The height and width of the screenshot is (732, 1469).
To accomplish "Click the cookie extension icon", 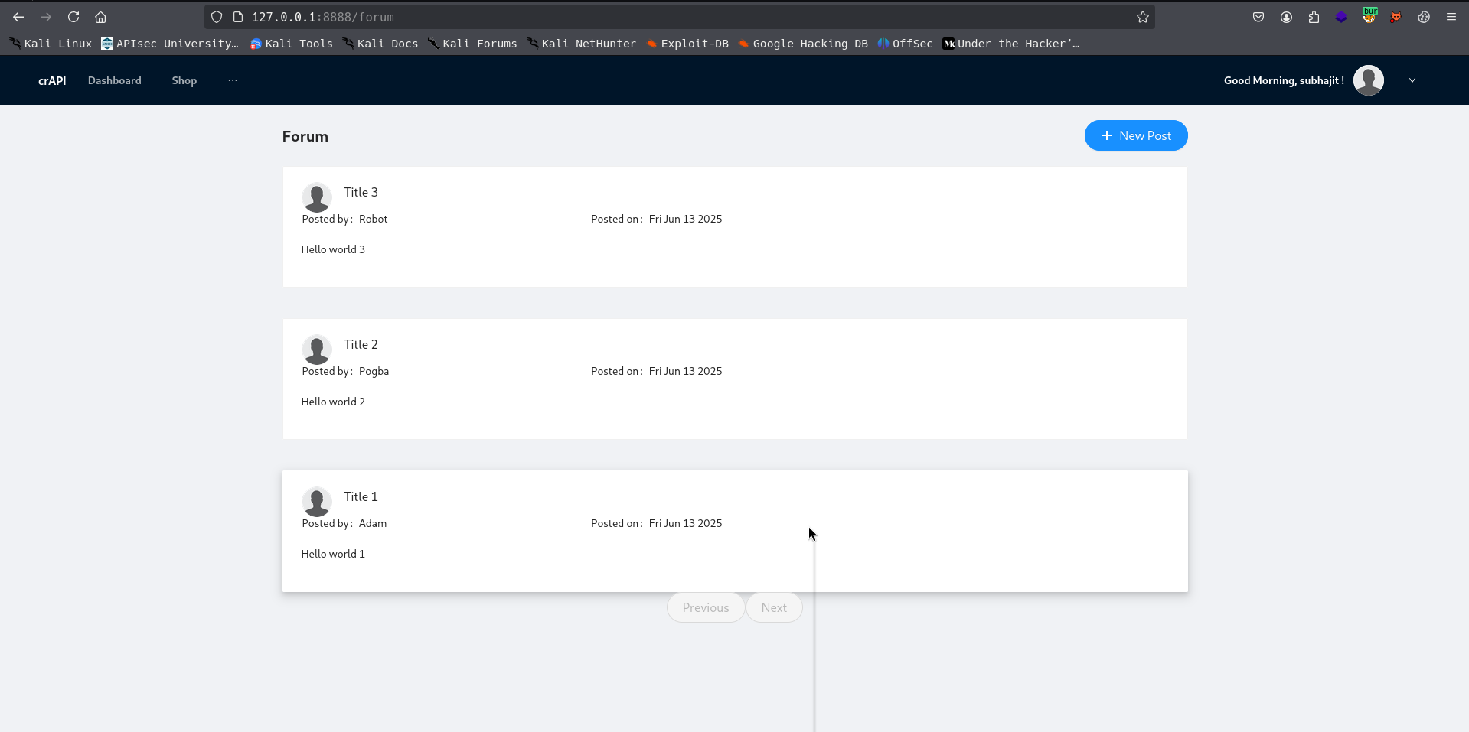I will coord(1424,17).
